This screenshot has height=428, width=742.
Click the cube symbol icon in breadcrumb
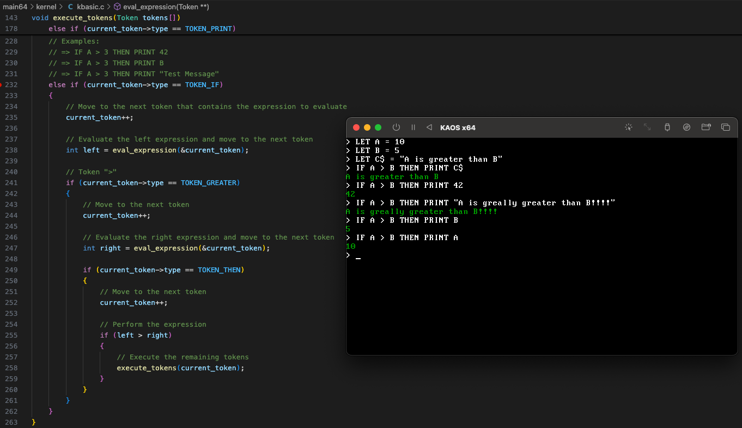tap(118, 7)
